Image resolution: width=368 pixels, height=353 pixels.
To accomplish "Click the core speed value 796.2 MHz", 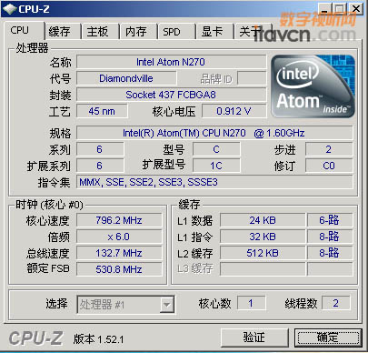I will point(119,220).
